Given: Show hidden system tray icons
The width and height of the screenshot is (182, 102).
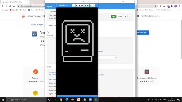Looking at the screenshot, I should tap(153, 99).
